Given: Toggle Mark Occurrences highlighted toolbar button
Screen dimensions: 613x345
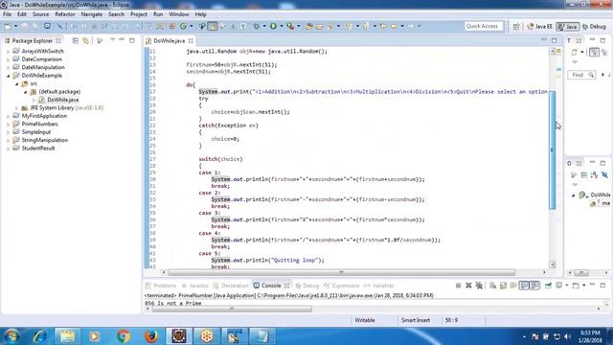Looking at the screenshot, I should 213,26.
